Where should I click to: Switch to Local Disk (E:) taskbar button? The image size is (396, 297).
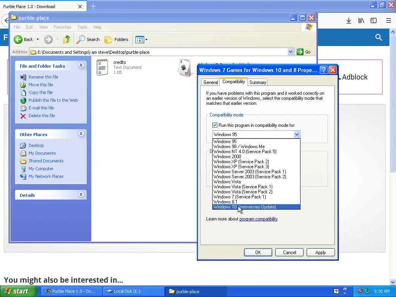[134, 291]
